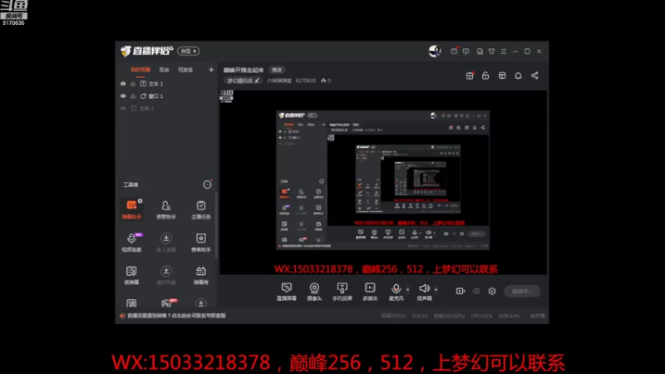Screen dimensions: 665x374
Task: Add 手机投屏 phone casting source
Action: [342, 292]
